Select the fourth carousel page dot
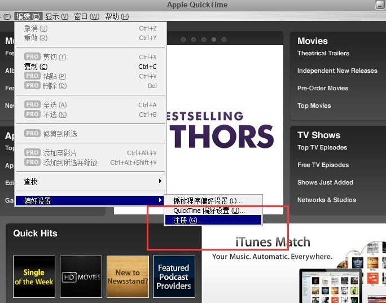The image size is (386, 303). click(x=214, y=39)
